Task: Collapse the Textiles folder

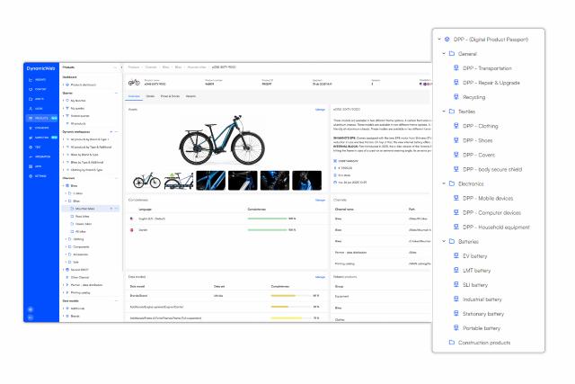Action: point(444,112)
